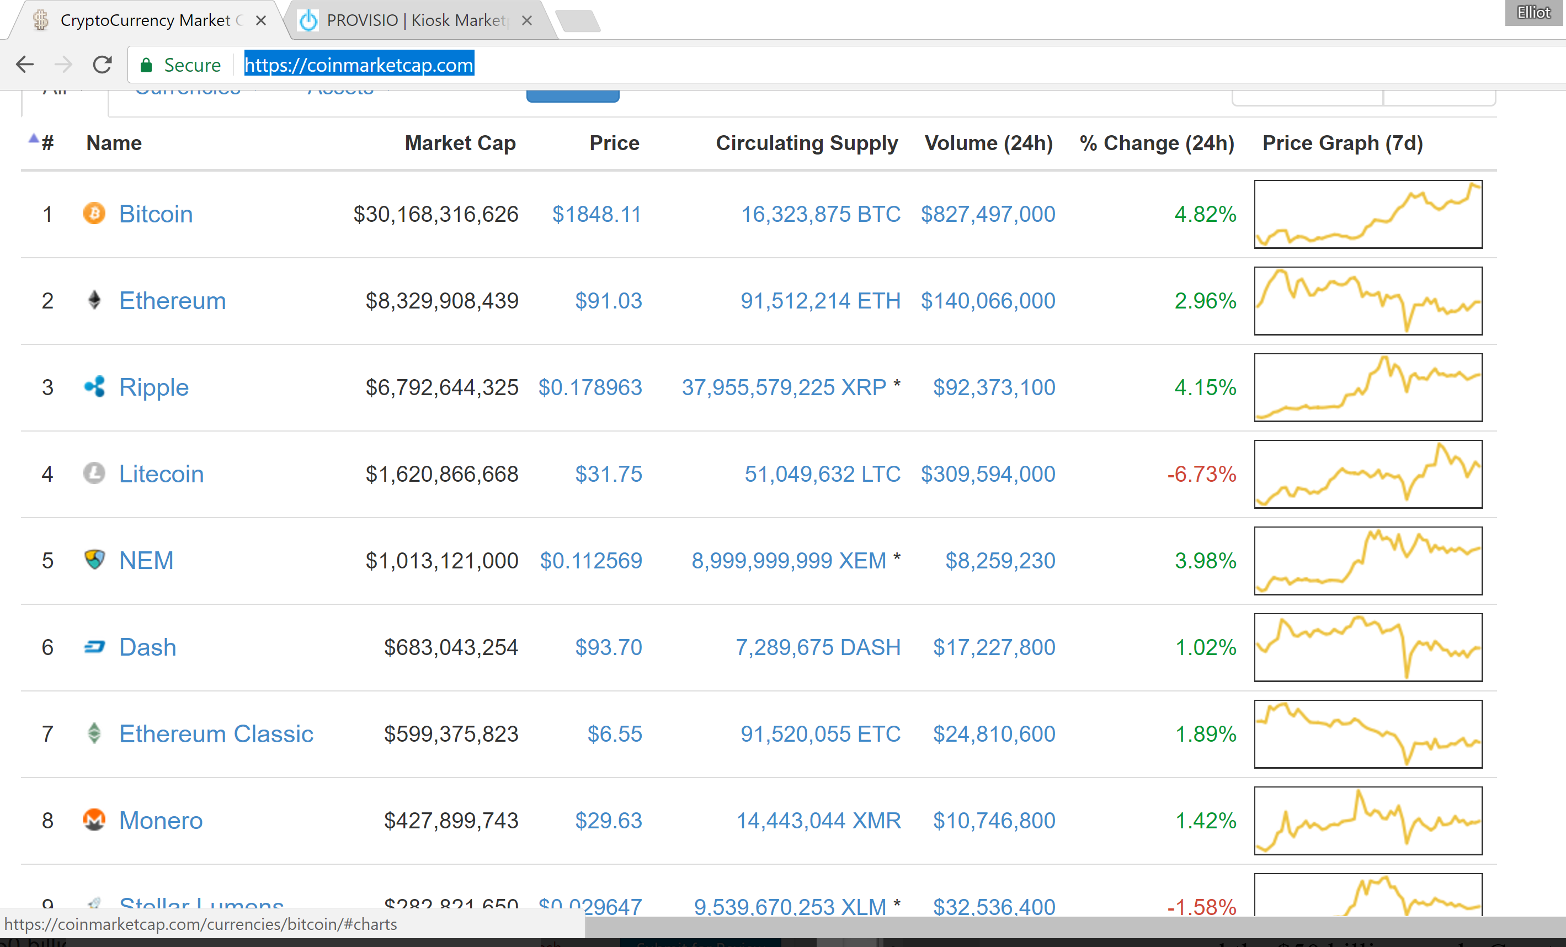The image size is (1566, 947).
Task: Sort by Circulating Supply header
Action: click(x=807, y=143)
